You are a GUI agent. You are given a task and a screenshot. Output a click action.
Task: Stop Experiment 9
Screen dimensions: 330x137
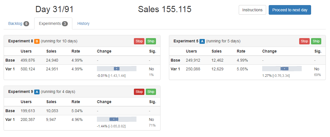139,92
